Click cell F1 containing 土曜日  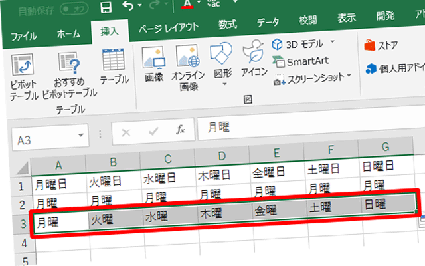coord(332,168)
